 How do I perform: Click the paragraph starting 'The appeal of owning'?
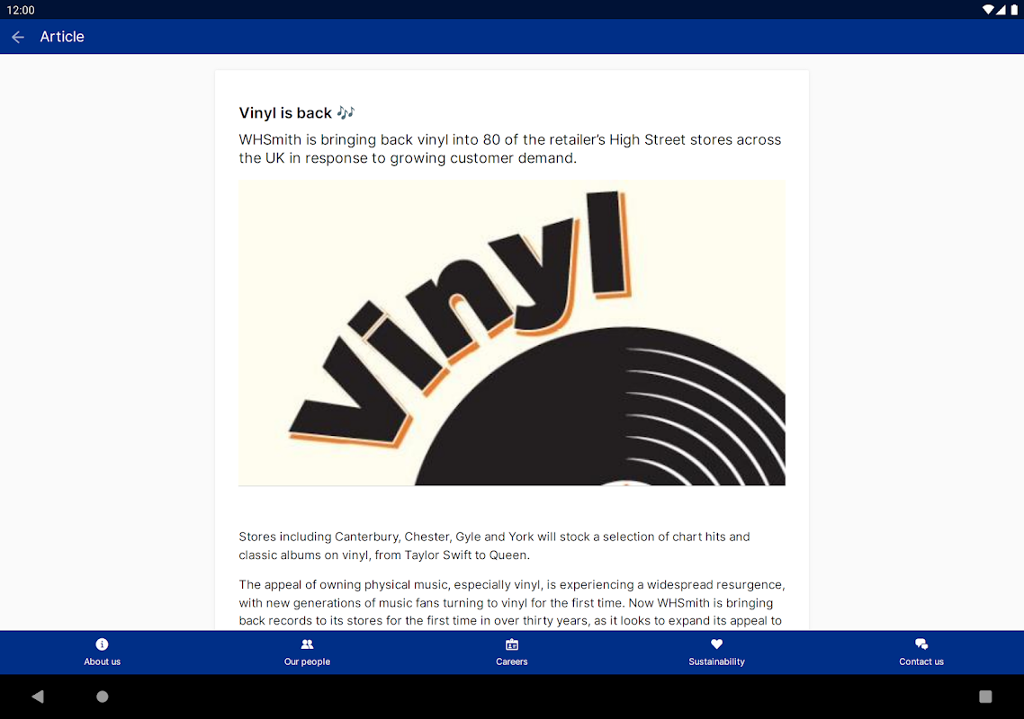[512, 603]
